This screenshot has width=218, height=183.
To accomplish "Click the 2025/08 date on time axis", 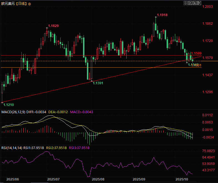I will point(98,180).
